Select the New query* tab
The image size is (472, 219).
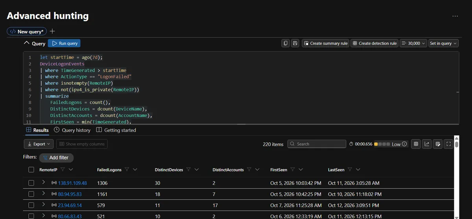click(27, 31)
